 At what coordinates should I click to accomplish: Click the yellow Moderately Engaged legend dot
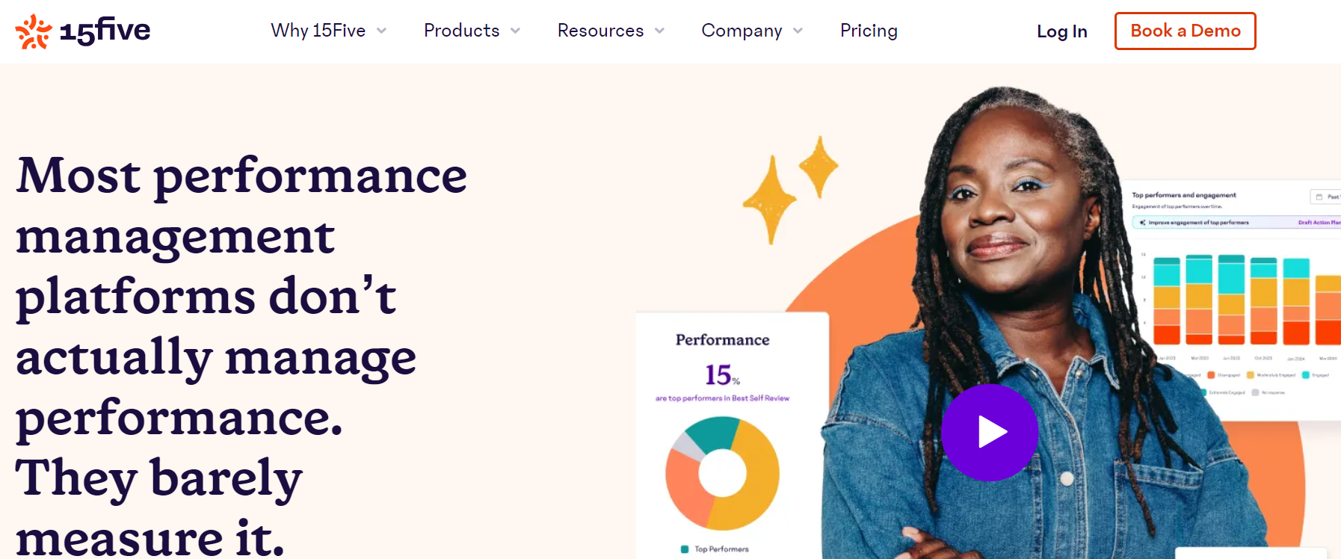1250,375
